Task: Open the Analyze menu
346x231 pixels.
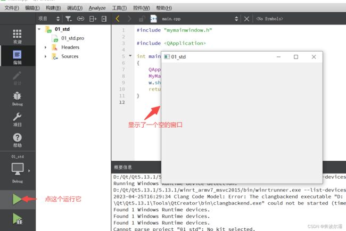Action: coord(97,8)
